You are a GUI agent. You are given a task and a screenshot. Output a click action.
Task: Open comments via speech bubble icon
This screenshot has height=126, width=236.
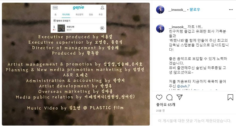169,97
